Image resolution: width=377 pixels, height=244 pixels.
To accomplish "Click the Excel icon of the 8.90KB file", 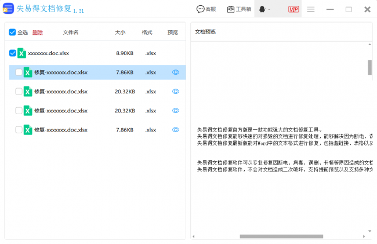I will point(21,53).
